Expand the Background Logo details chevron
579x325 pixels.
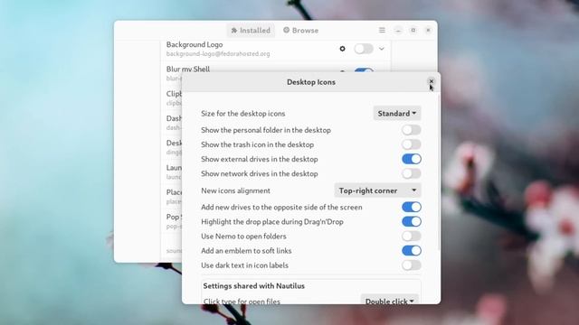(382, 49)
